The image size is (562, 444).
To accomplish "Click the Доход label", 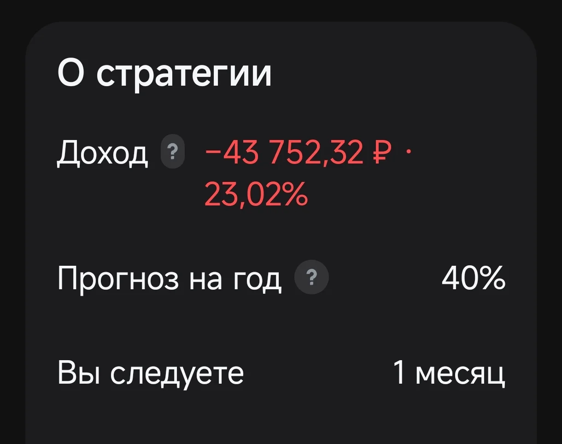I will 103,154.
